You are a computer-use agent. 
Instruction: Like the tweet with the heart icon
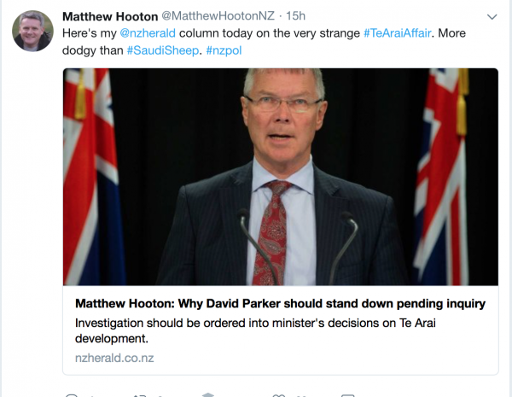[x=278, y=395]
